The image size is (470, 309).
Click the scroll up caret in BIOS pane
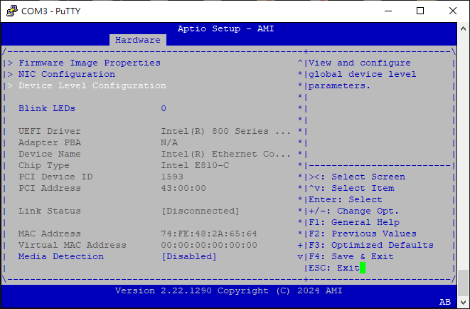(x=300, y=63)
